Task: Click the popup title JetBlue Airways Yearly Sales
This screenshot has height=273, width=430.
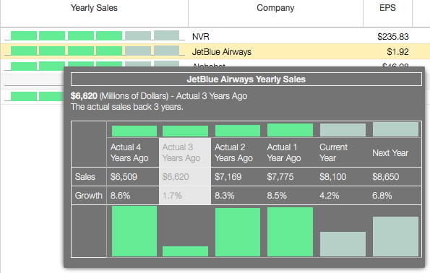Action: pyautogui.click(x=246, y=79)
